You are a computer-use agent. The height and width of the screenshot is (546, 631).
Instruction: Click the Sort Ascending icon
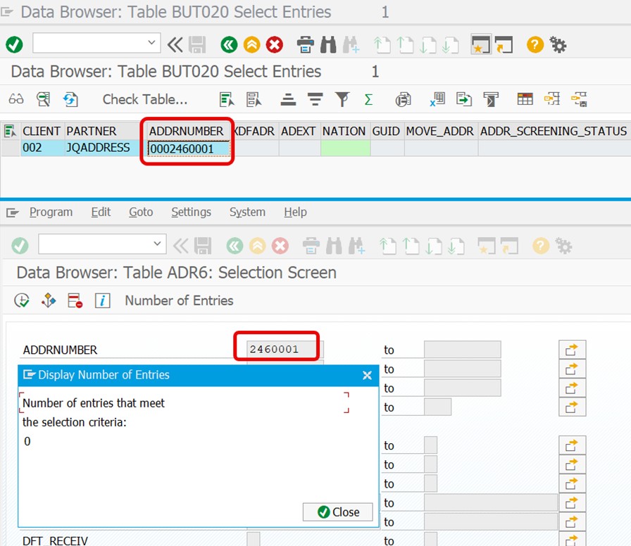(288, 99)
